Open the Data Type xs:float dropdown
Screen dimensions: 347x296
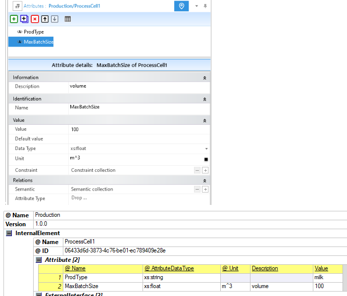206,148
